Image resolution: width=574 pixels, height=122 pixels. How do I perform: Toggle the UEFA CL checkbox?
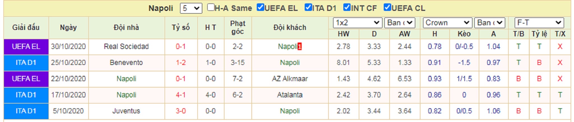click(387, 8)
